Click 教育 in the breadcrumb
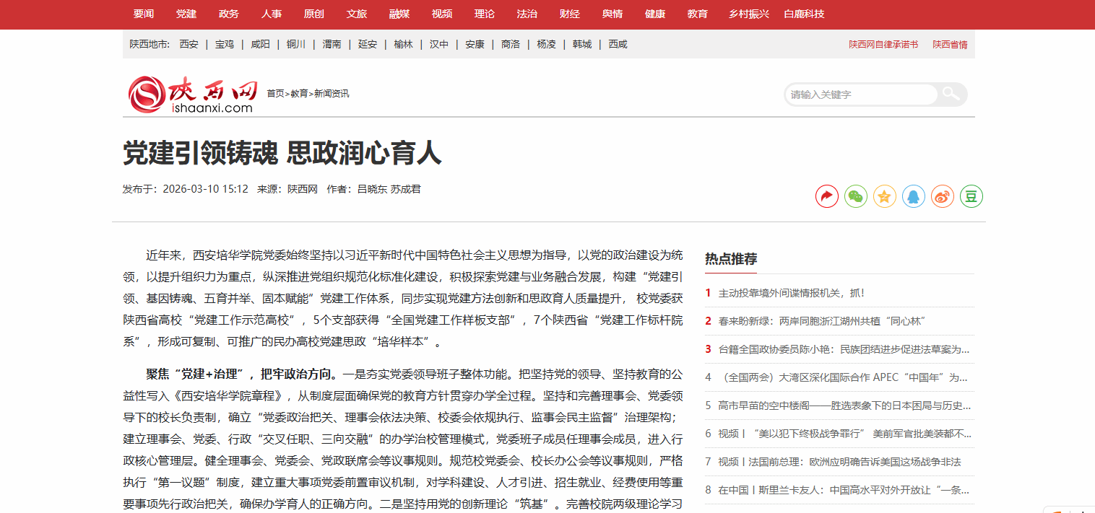Viewport: 1095px width, 513px height. click(x=299, y=94)
